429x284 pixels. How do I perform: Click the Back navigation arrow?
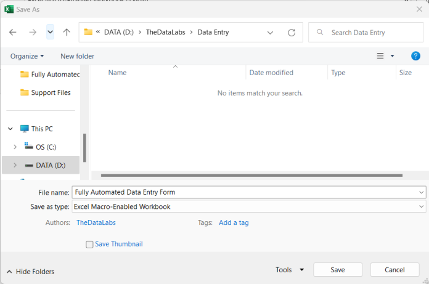point(13,33)
